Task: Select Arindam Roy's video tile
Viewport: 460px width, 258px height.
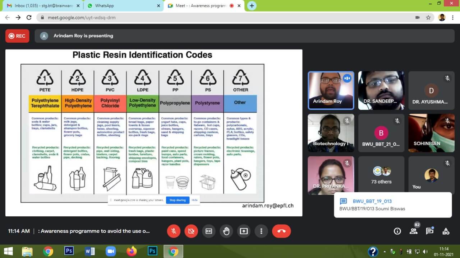Action: [x=331, y=90]
